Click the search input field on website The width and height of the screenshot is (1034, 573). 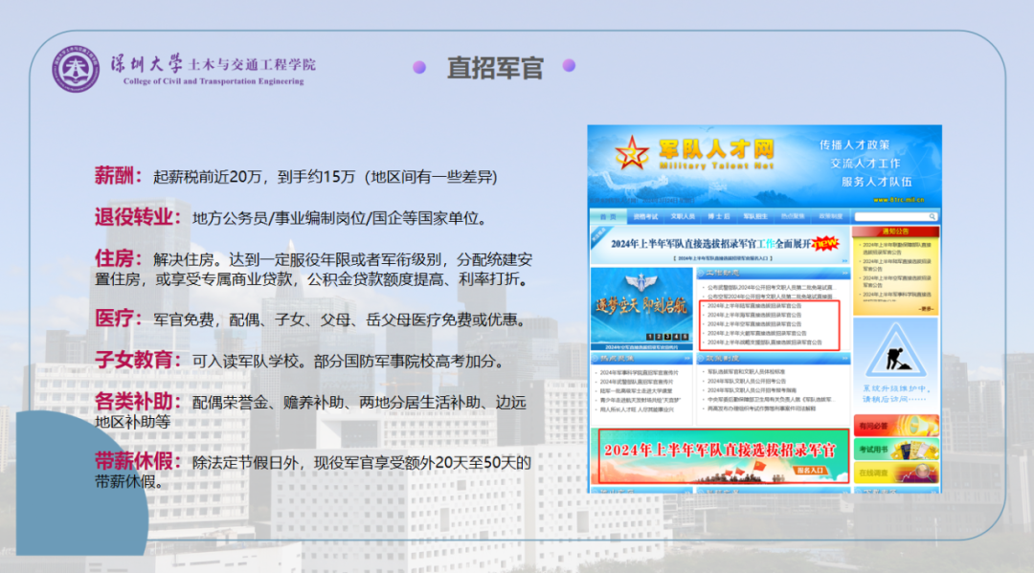pos(895,216)
